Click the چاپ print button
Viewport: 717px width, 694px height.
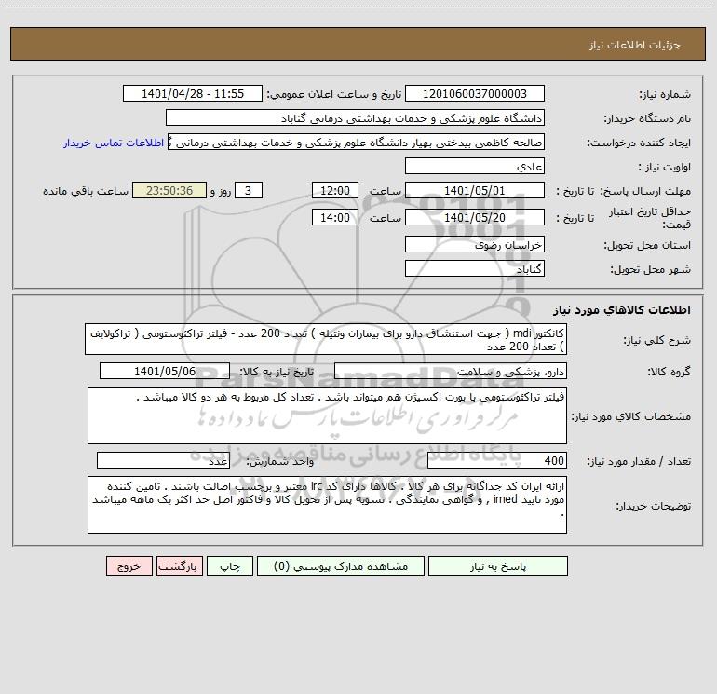(x=230, y=566)
